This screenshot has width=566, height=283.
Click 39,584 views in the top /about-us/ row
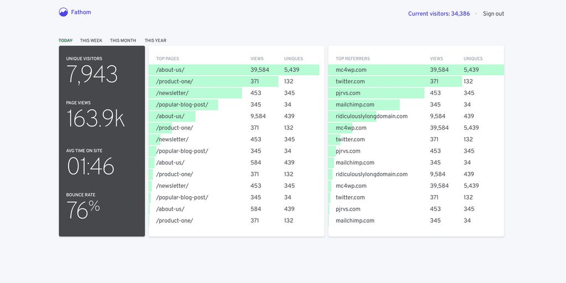click(x=260, y=70)
